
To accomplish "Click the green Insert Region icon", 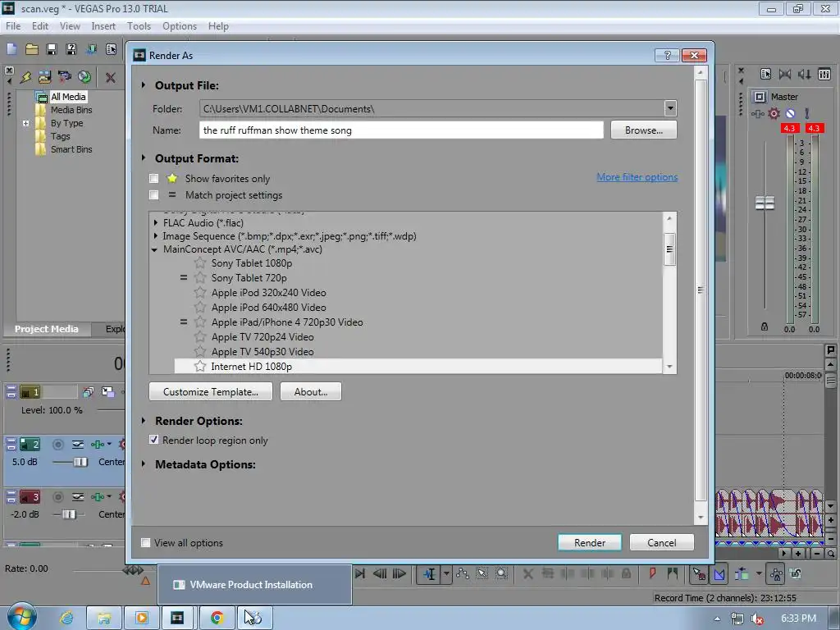I will click(673, 573).
